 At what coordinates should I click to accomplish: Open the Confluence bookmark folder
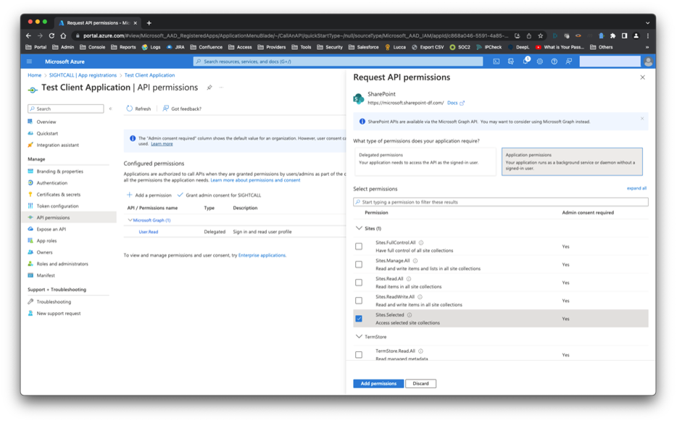[x=206, y=48]
